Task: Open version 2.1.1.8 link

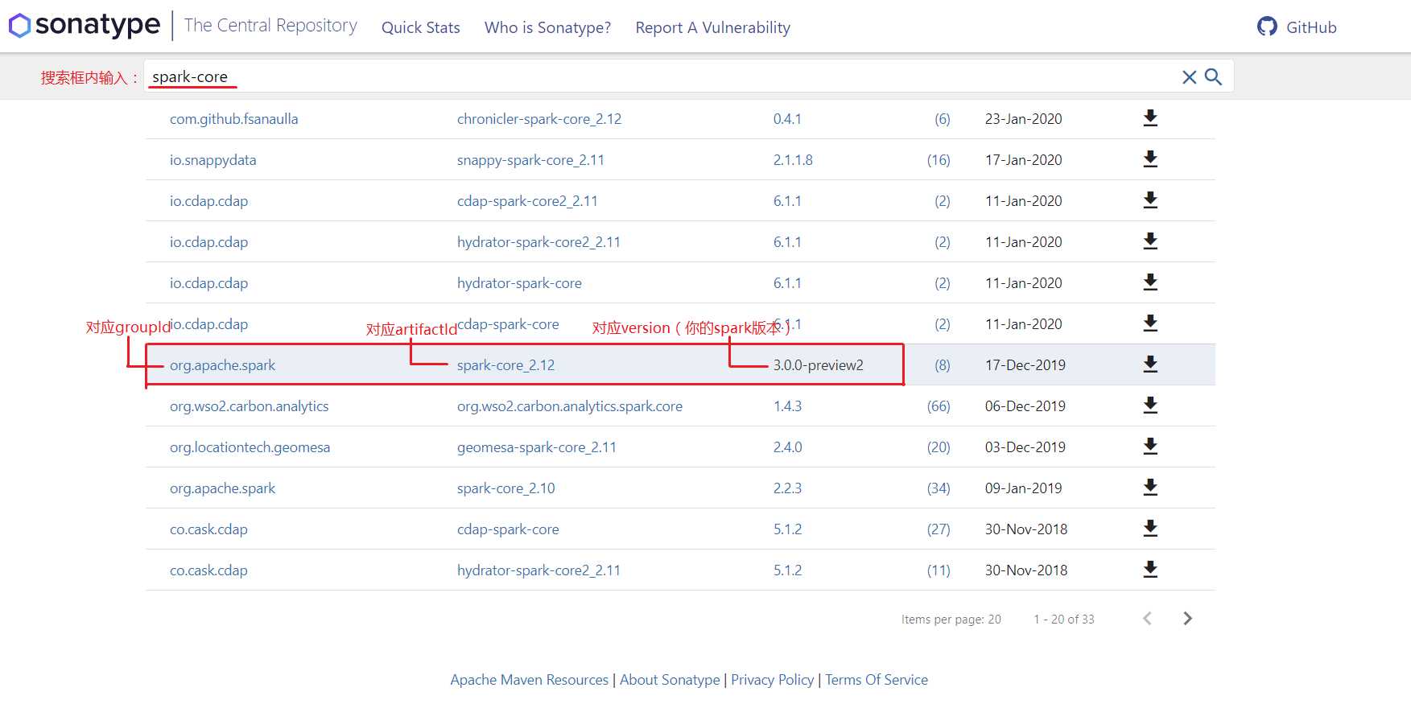Action: coord(793,160)
